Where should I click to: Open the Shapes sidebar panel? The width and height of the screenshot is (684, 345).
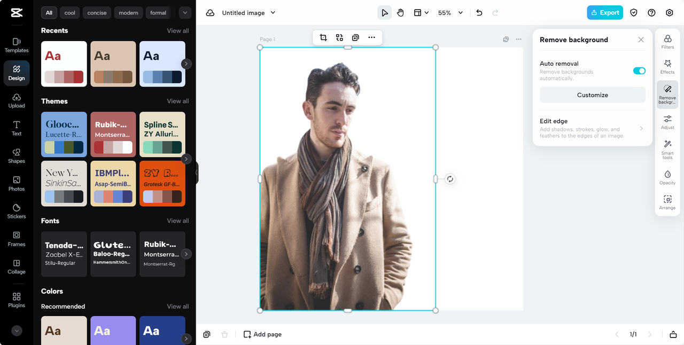pyautogui.click(x=17, y=156)
